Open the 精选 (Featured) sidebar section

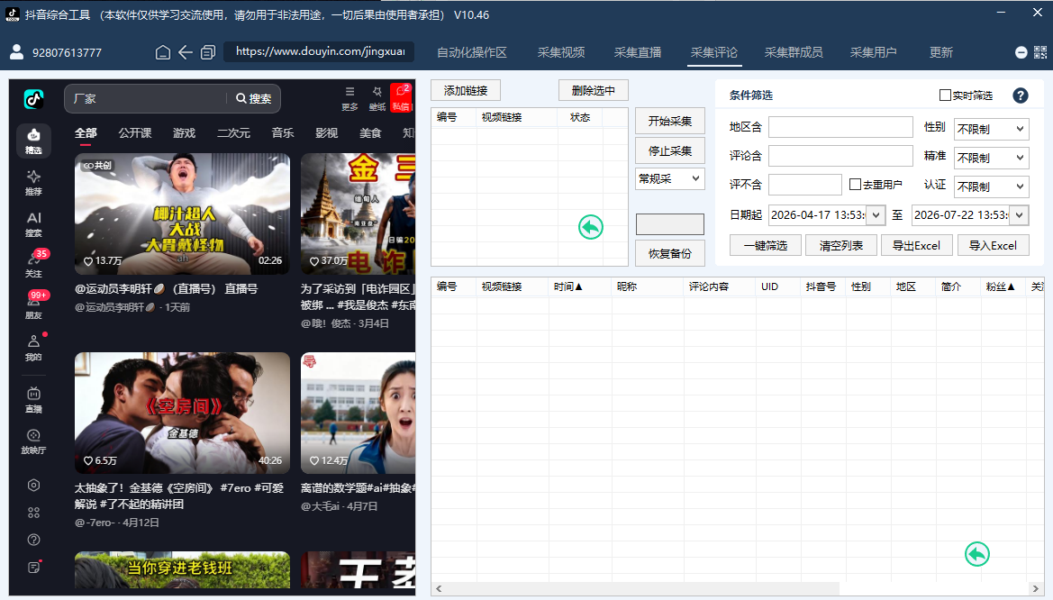tap(33, 141)
